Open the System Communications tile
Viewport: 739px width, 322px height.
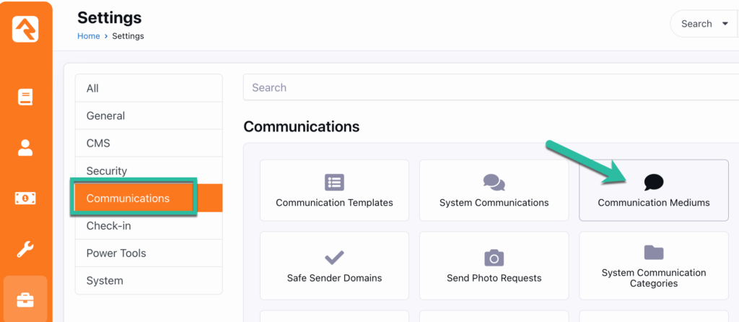(x=494, y=190)
